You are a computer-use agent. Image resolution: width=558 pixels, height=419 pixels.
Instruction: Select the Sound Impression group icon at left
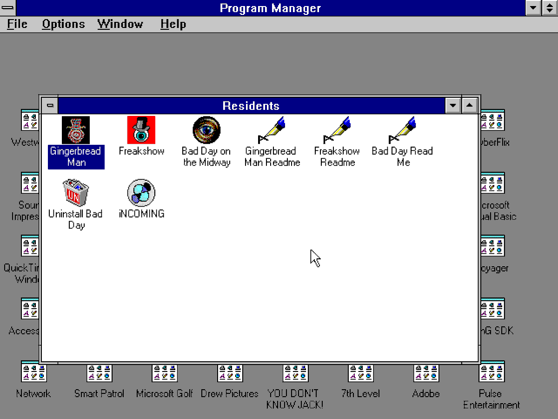pyautogui.click(x=30, y=183)
